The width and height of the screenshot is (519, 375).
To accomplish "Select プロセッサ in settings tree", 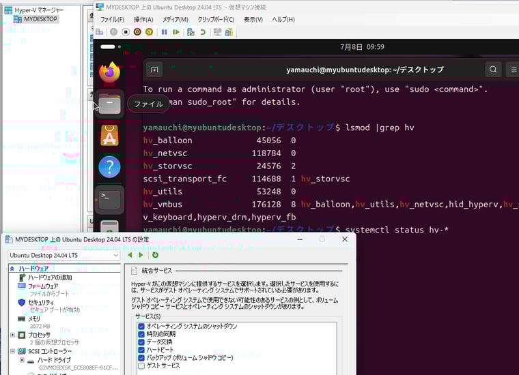I will pyautogui.click(x=39, y=335).
